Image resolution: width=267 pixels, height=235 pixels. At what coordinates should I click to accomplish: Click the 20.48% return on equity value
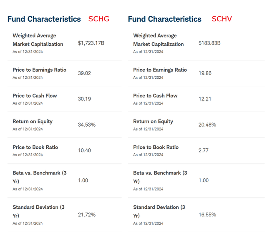tap(207, 125)
